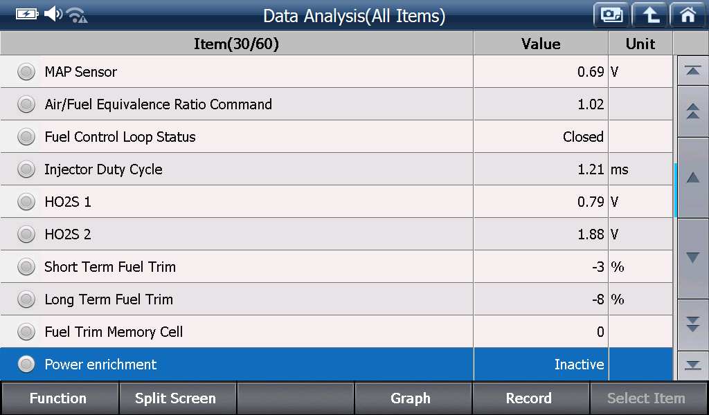Jump to top of list arrow
This screenshot has width=709, height=415.
692,71
